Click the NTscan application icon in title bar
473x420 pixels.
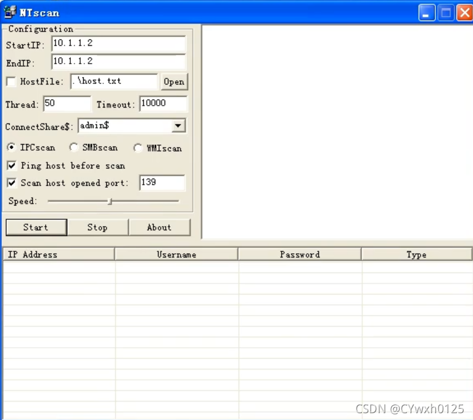(10, 12)
